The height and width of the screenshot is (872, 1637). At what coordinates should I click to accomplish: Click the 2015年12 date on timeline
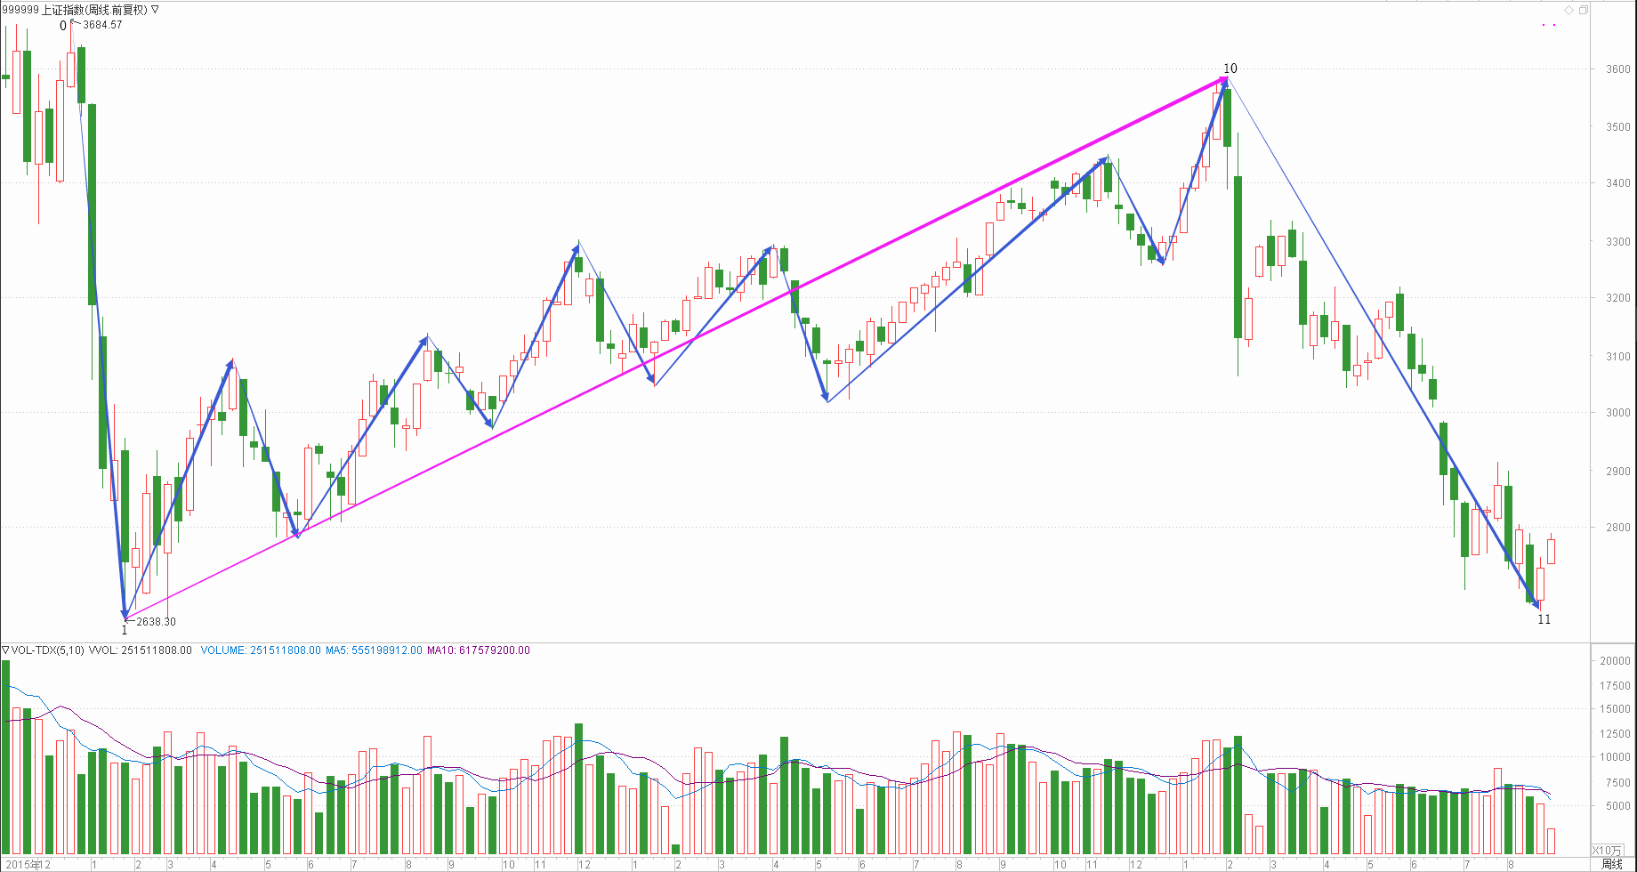(28, 864)
